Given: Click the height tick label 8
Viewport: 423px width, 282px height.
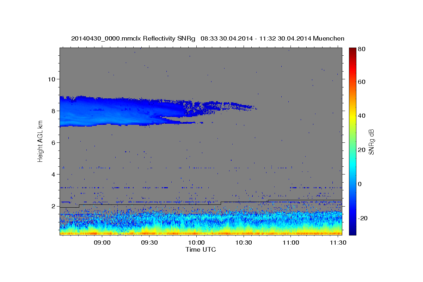Looking at the screenshot, I should point(53,111).
